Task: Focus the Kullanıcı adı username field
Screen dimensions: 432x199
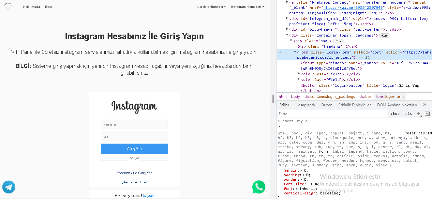Action: (x=134, y=124)
